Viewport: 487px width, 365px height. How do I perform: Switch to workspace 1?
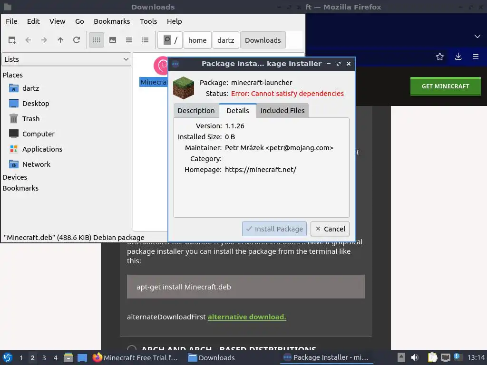(21, 358)
